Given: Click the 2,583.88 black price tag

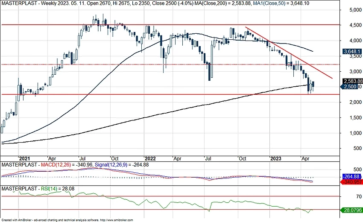Looking at the screenshot, I should click(x=353, y=81).
